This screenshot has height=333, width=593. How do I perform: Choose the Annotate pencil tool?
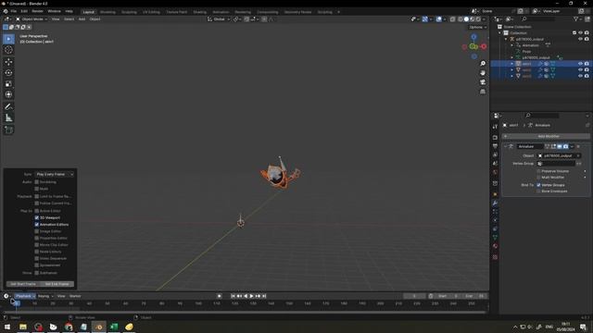[8, 107]
